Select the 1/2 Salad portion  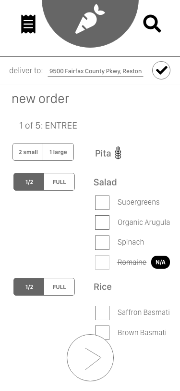[29, 182]
